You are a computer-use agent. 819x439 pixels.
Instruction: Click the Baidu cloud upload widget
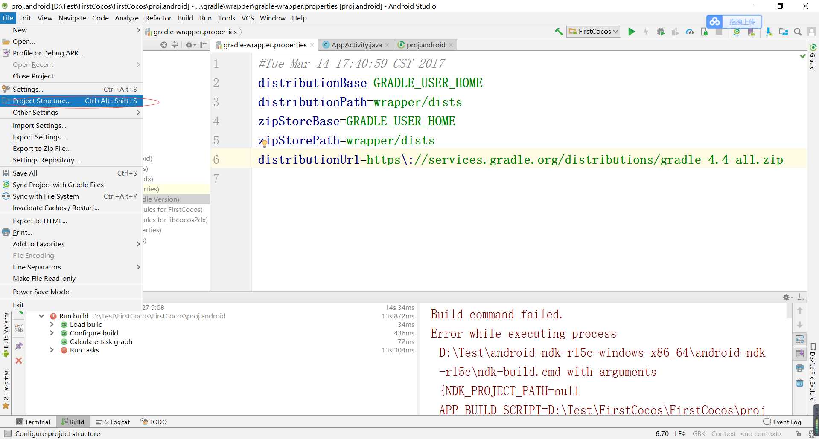coord(734,21)
